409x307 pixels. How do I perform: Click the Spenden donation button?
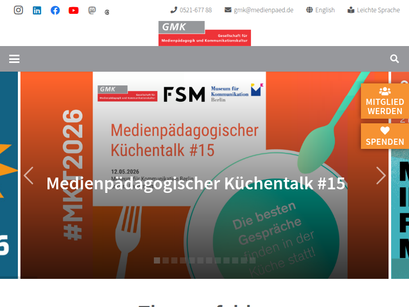pyautogui.click(x=385, y=136)
